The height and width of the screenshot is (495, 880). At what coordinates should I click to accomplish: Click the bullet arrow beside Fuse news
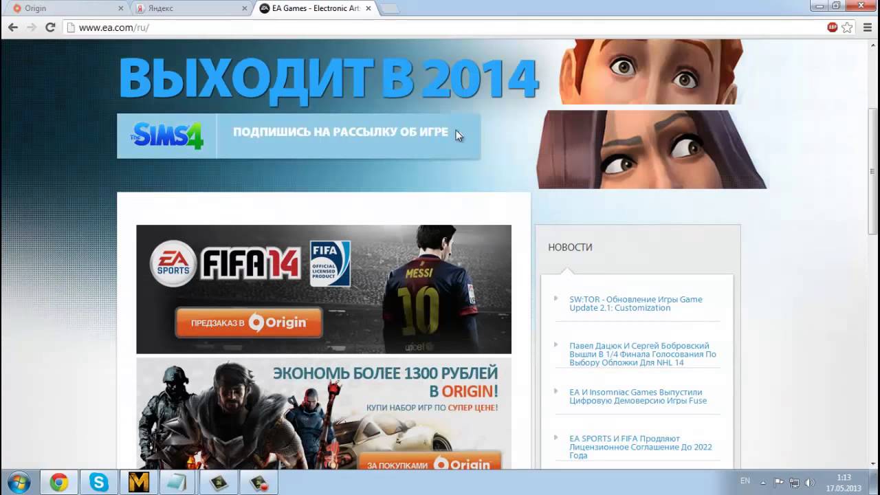coord(555,390)
